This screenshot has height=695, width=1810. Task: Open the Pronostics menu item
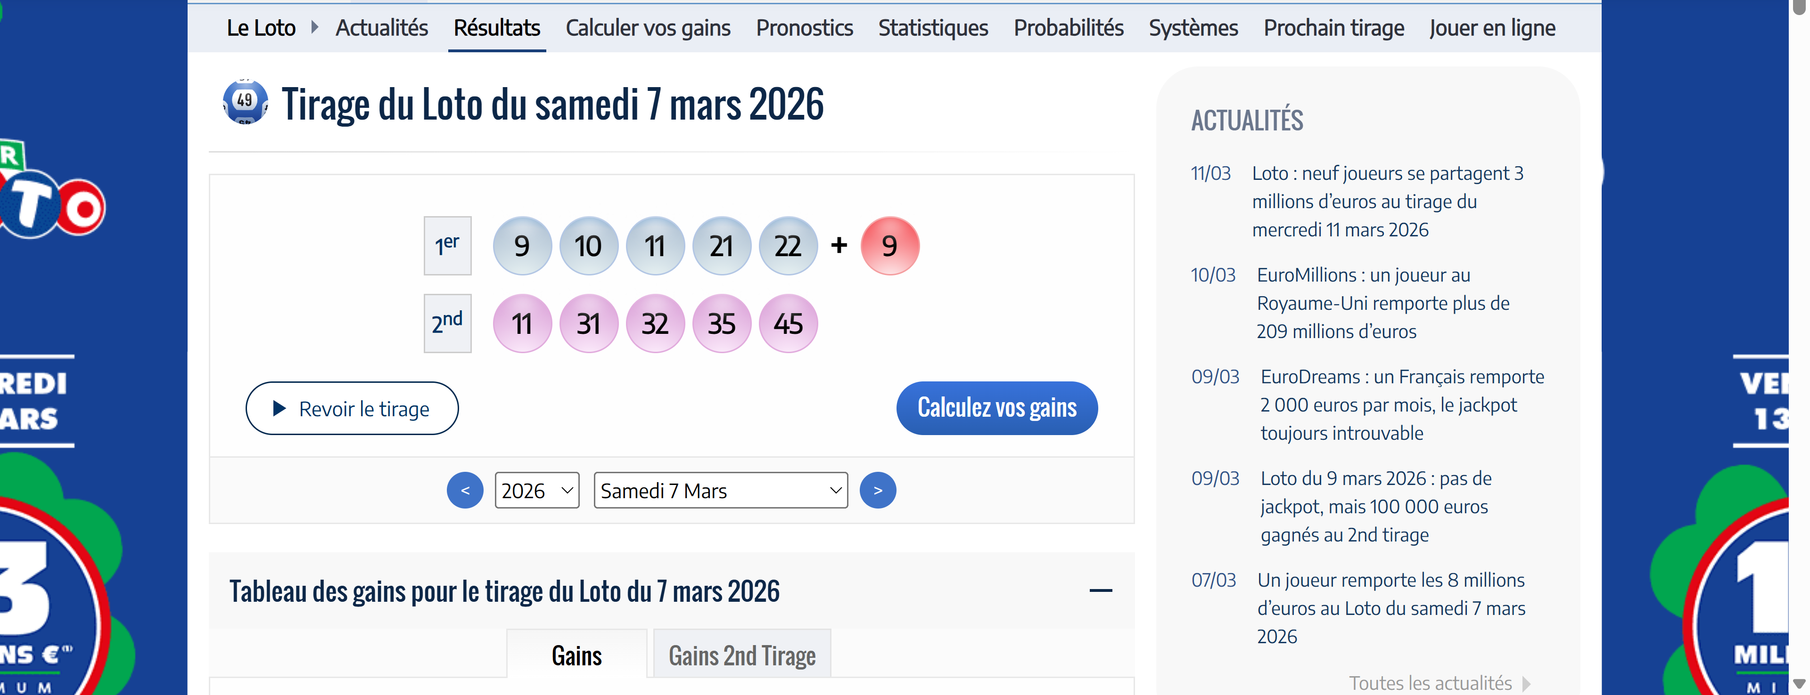coord(804,28)
